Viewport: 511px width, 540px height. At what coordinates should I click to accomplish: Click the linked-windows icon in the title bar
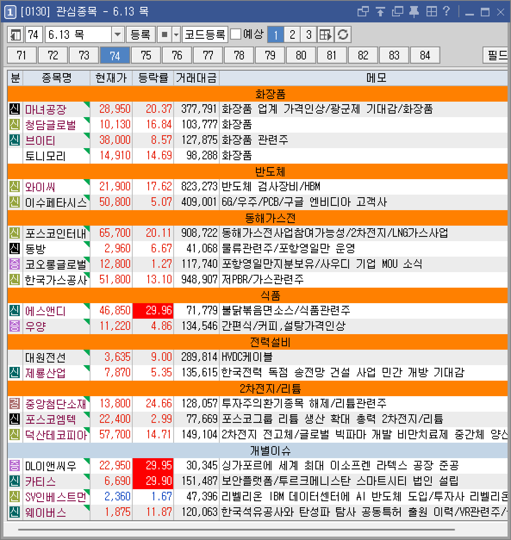click(x=363, y=12)
